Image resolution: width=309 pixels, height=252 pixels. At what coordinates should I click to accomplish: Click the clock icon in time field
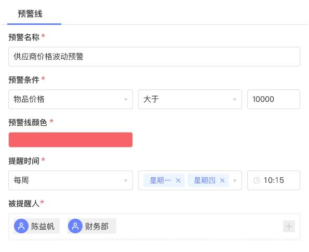click(x=257, y=180)
